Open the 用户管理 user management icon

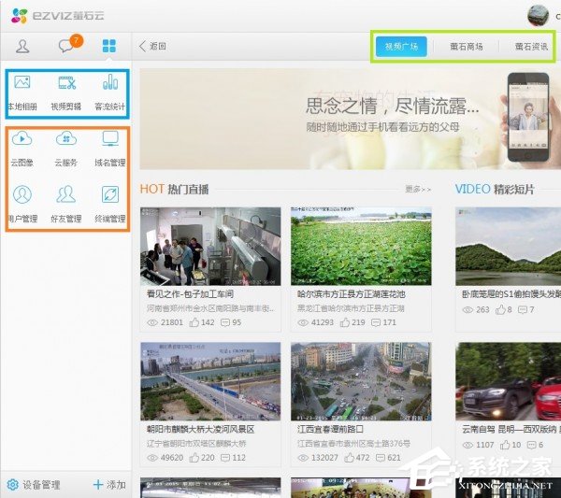tap(22, 204)
